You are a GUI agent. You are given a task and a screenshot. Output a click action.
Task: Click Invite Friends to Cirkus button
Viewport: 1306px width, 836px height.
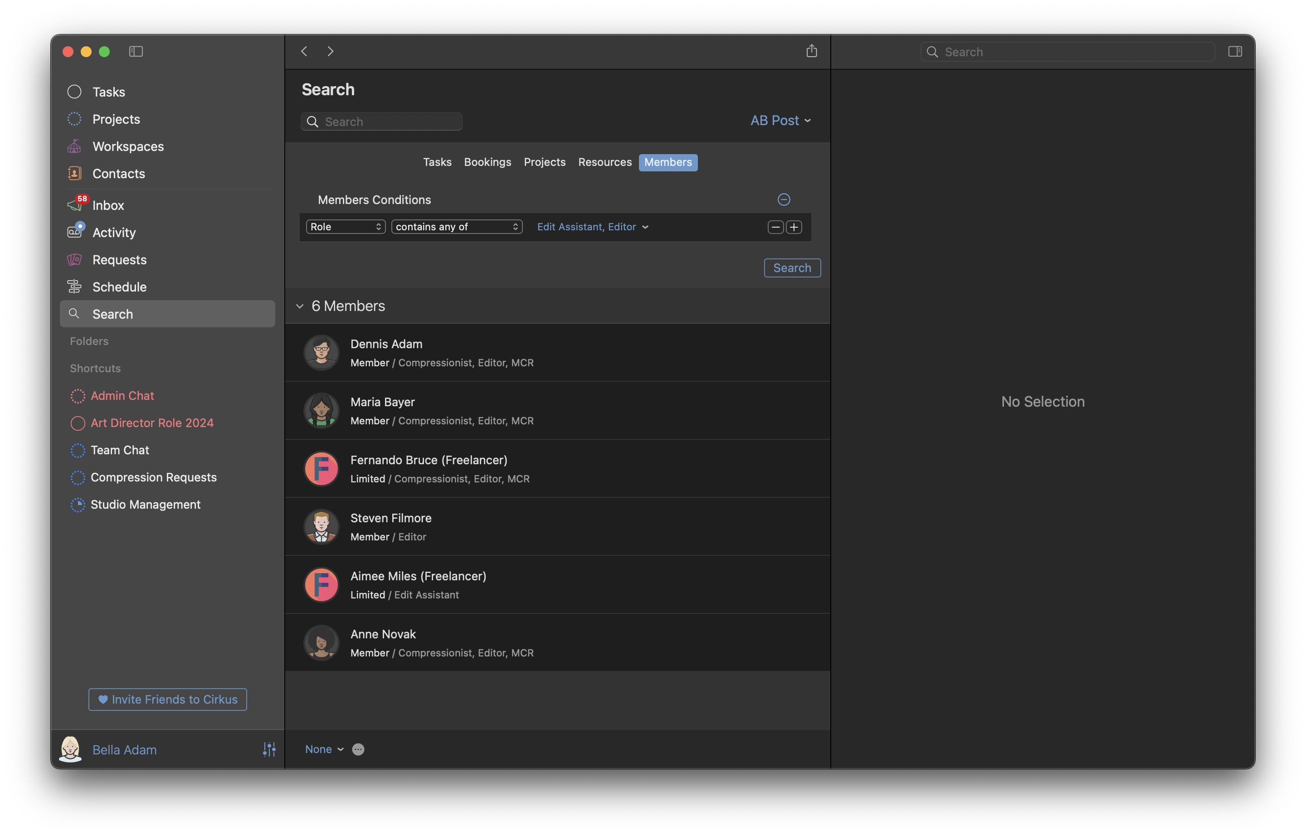point(167,699)
